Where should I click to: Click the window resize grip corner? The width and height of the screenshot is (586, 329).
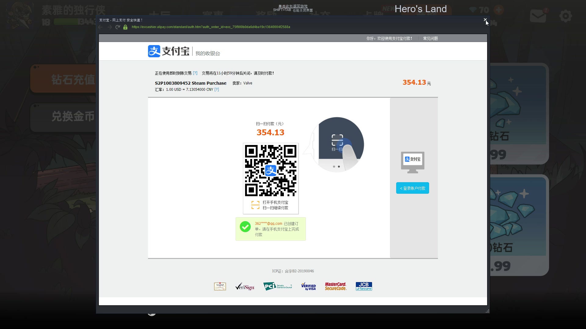(x=487, y=311)
